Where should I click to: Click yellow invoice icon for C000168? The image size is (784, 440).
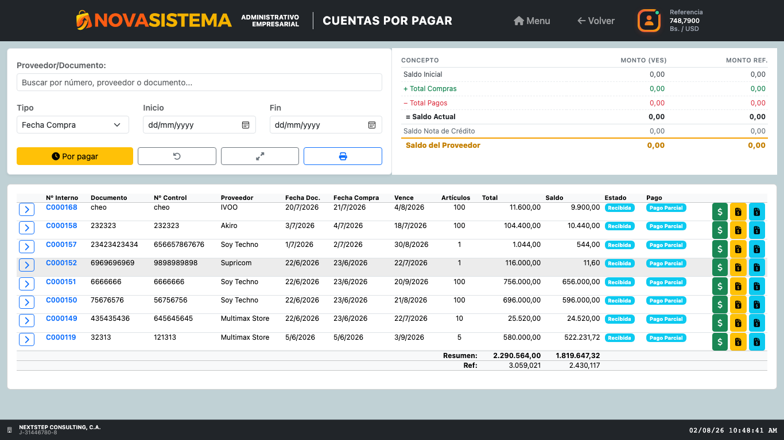coord(738,211)
